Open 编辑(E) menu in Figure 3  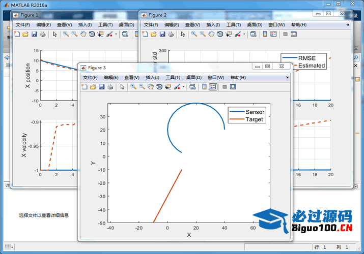click(x=111, y=78)
